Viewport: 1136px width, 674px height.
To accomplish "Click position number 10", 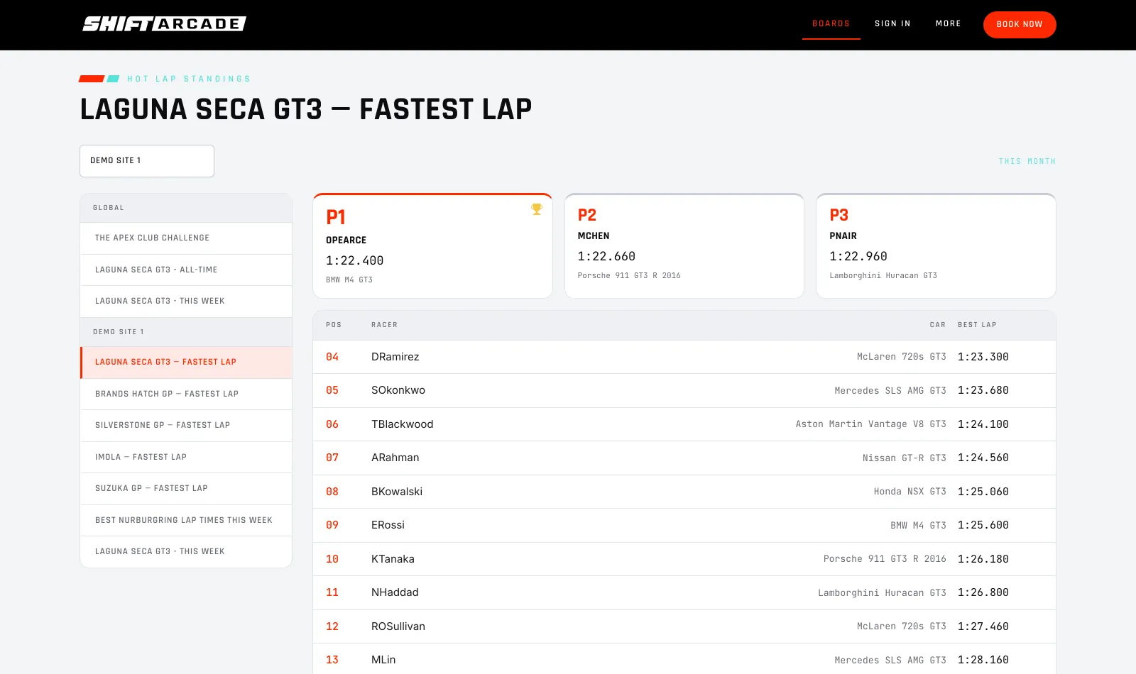I will pyautogui.click(x=332, y=559).
